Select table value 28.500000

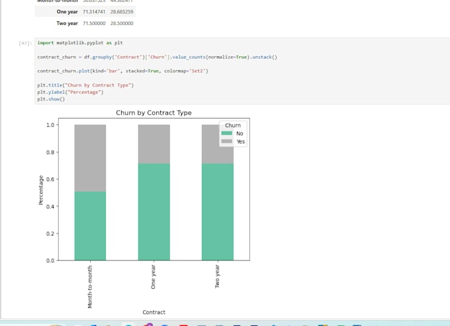point(122,23)
